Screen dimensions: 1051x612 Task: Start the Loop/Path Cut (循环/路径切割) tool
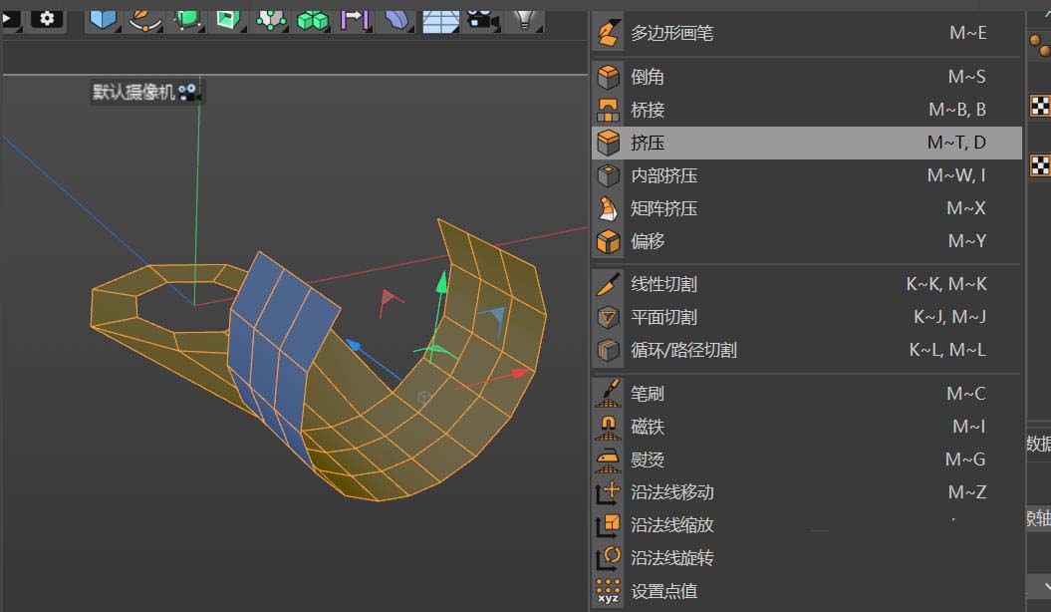(683, 350)
